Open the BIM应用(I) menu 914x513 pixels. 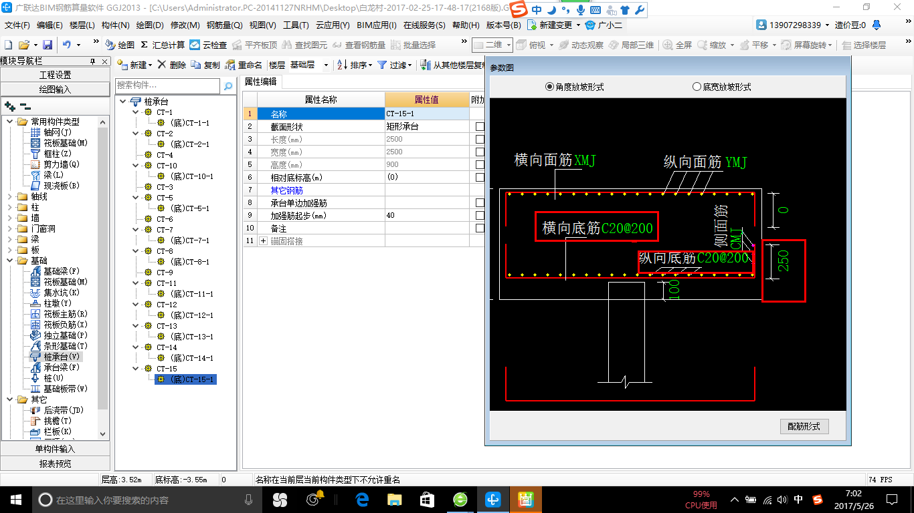point(376,25)
